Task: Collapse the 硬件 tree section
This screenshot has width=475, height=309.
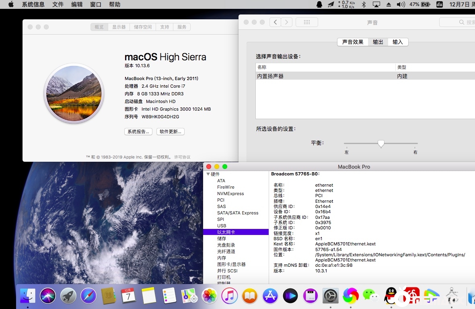Action: [208, 174]
